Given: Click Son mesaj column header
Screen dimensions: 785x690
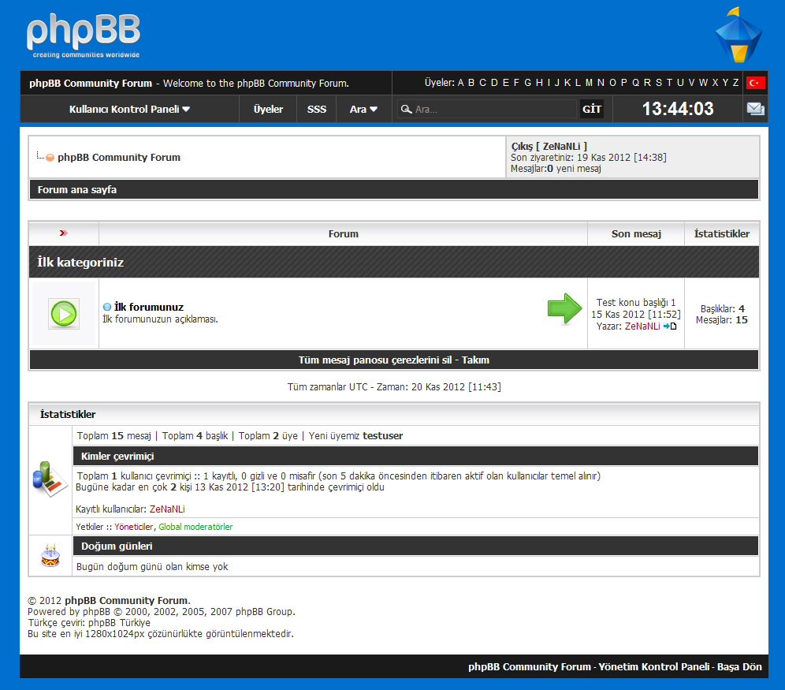Looking at the screenshot, I should click(636, 234).
